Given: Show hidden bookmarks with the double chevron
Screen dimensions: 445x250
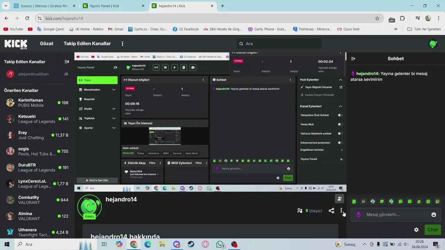Looking at the screenshot, I should pyautogui.click(x=396, y=29).
